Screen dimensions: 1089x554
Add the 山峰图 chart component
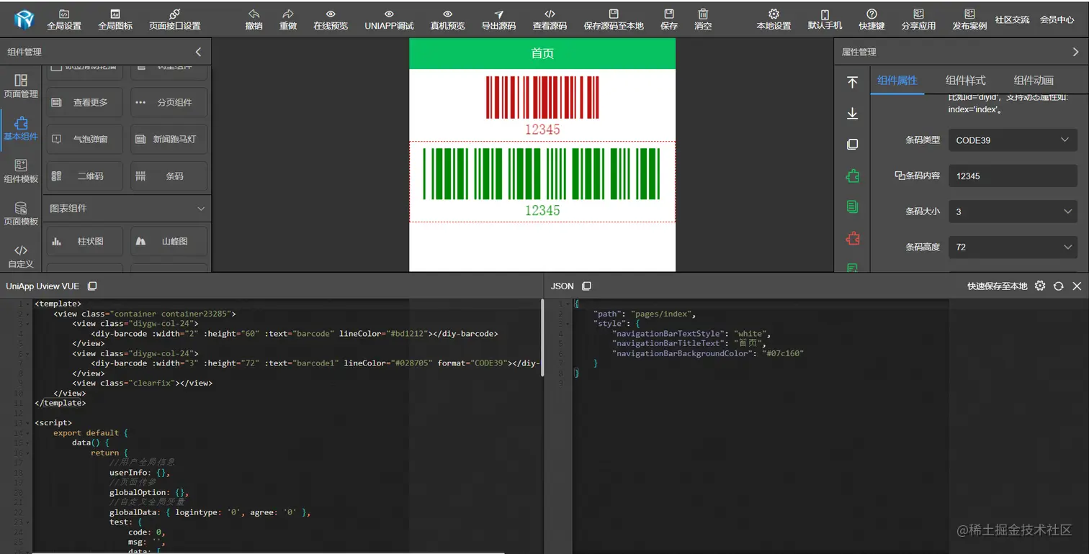point(169,241)
